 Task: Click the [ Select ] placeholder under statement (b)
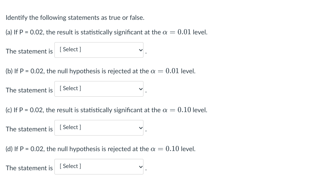pos(70,88)
